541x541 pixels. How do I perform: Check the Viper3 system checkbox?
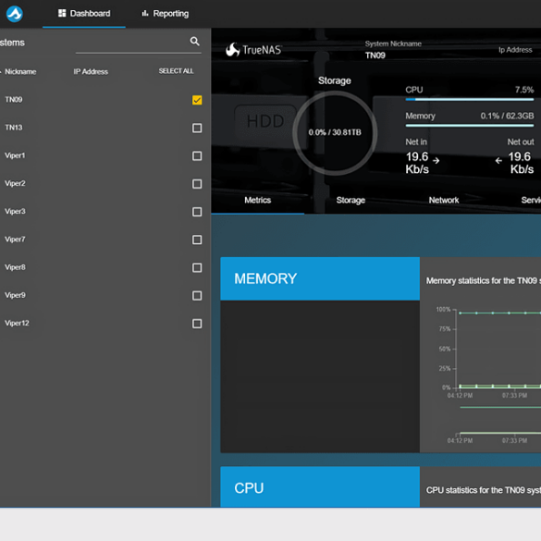point(197,212)
